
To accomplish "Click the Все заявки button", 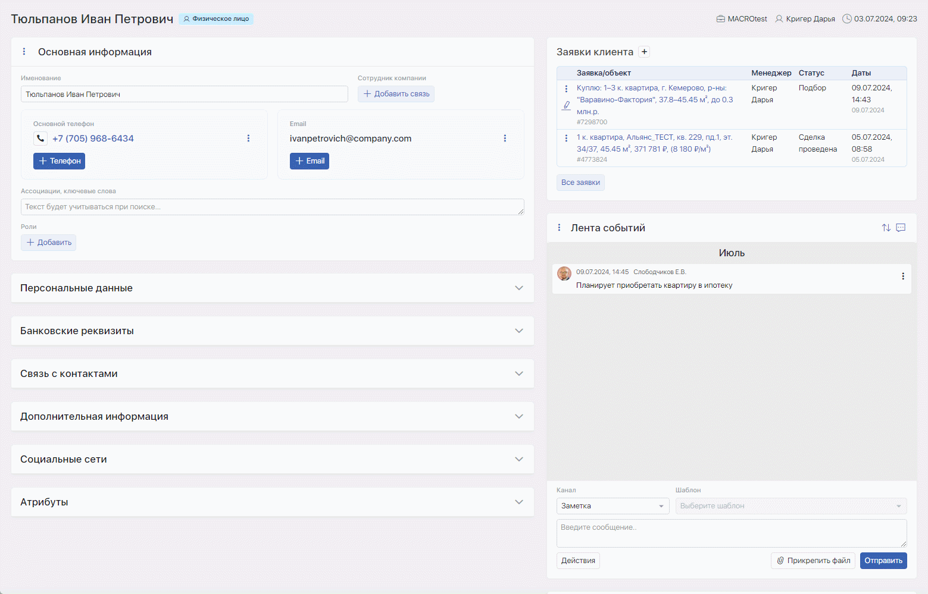I will pos(580,183).
